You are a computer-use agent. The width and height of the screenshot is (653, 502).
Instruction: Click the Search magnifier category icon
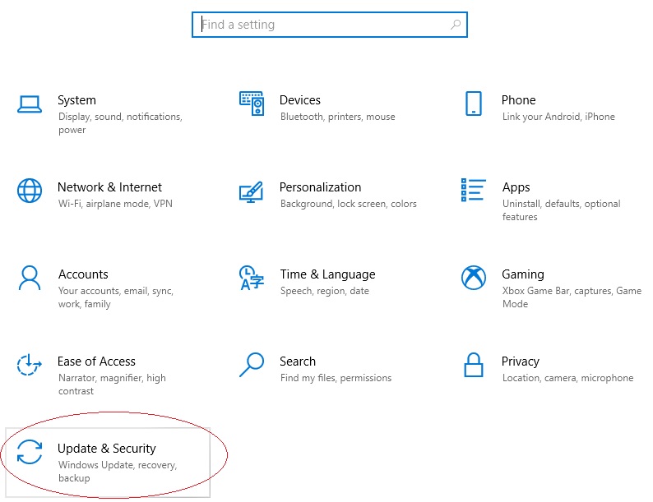tap(252, 365)
